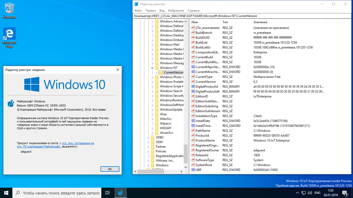This screenshot has width=353, height=198.
Task: Expand the Windows Advanced tree node
Action: pyautogui.click(x=152, y=21)
